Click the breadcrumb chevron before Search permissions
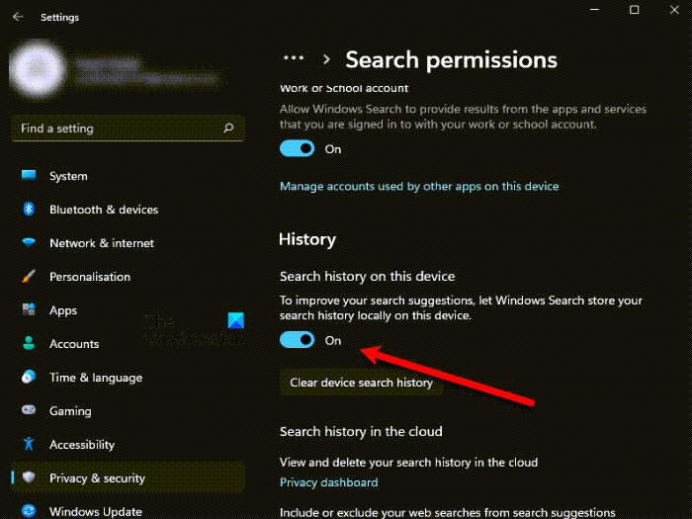Image resolution: width=692 pixels, height=519 pixels. pyautogui.click(x=326, y=59)
